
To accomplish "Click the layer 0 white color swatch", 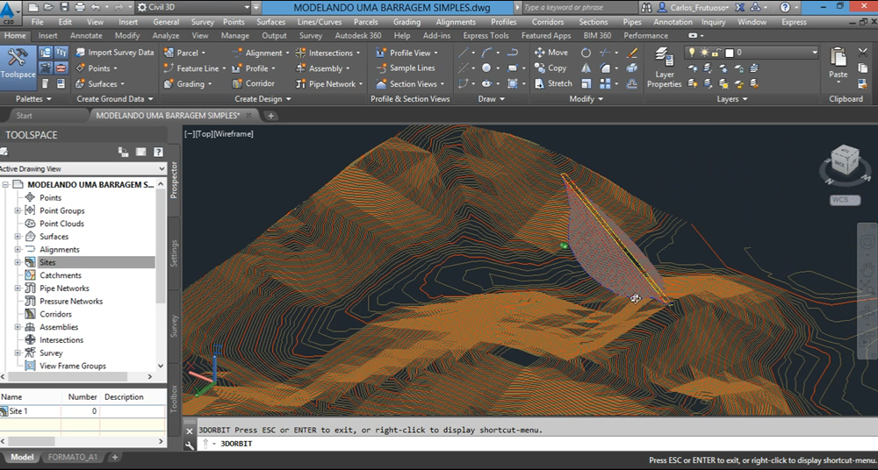I will [x=729, y=53].
